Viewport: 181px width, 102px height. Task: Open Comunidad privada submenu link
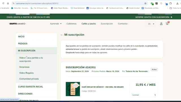29,79
